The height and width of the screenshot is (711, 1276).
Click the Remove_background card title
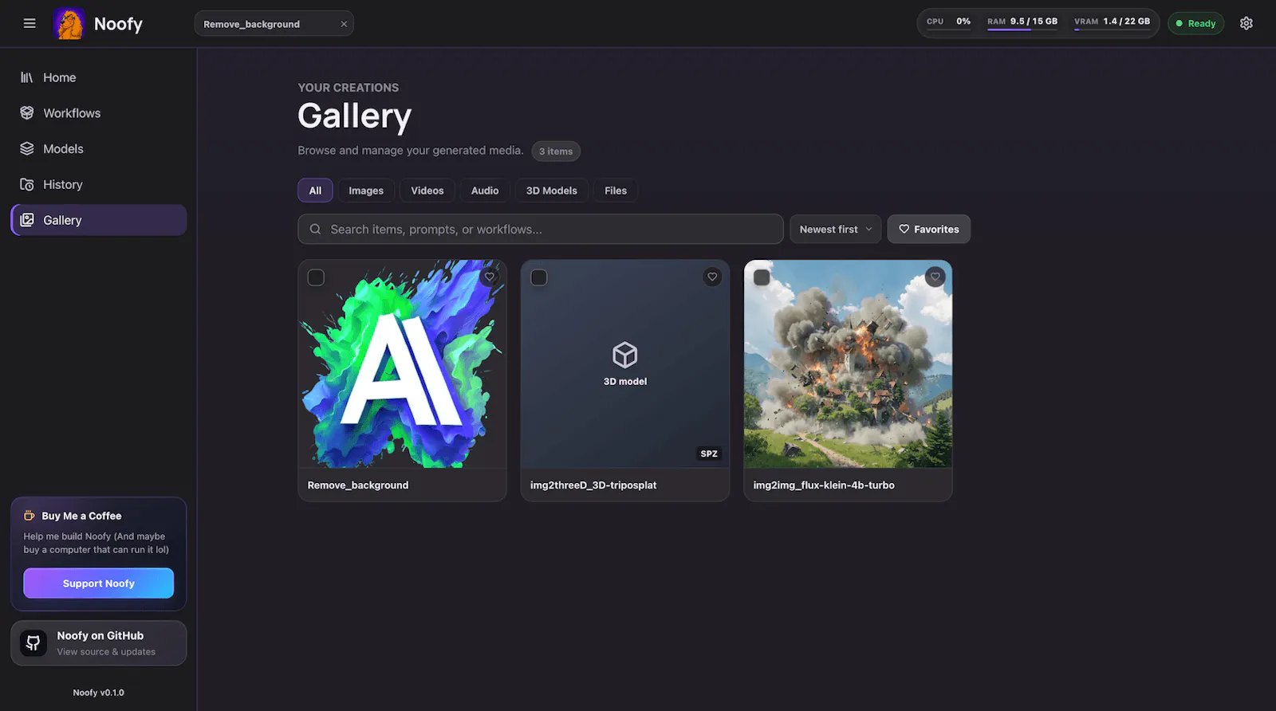[358, 485]
